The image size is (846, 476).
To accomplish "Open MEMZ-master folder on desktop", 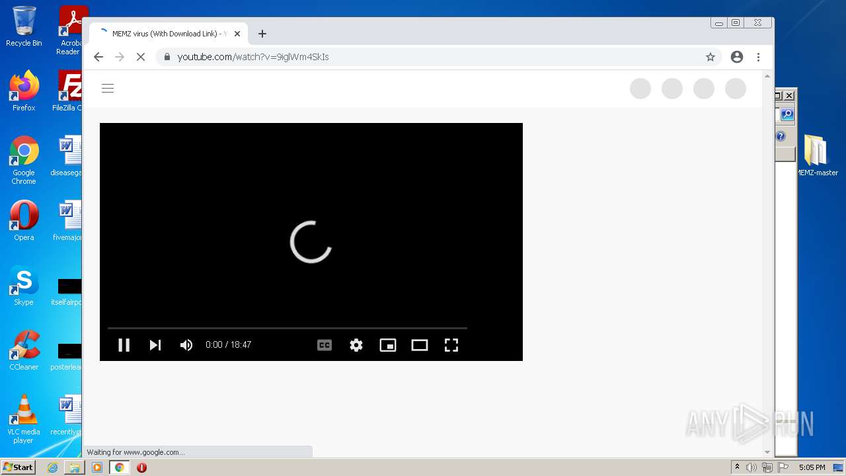I will 817,156.
